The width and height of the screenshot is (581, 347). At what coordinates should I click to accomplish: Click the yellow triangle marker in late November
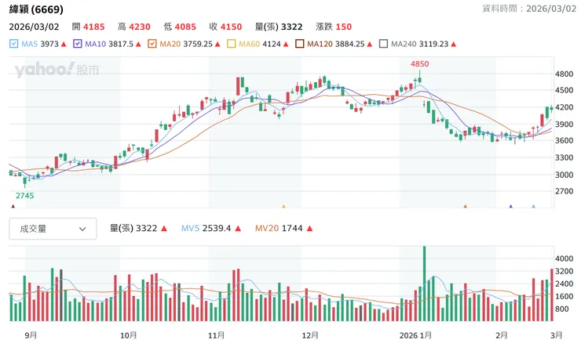(x=284, y=206)
